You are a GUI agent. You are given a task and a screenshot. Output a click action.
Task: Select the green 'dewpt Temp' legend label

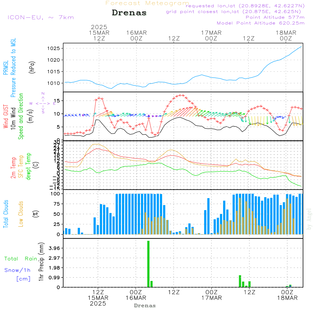click(28, 166)
